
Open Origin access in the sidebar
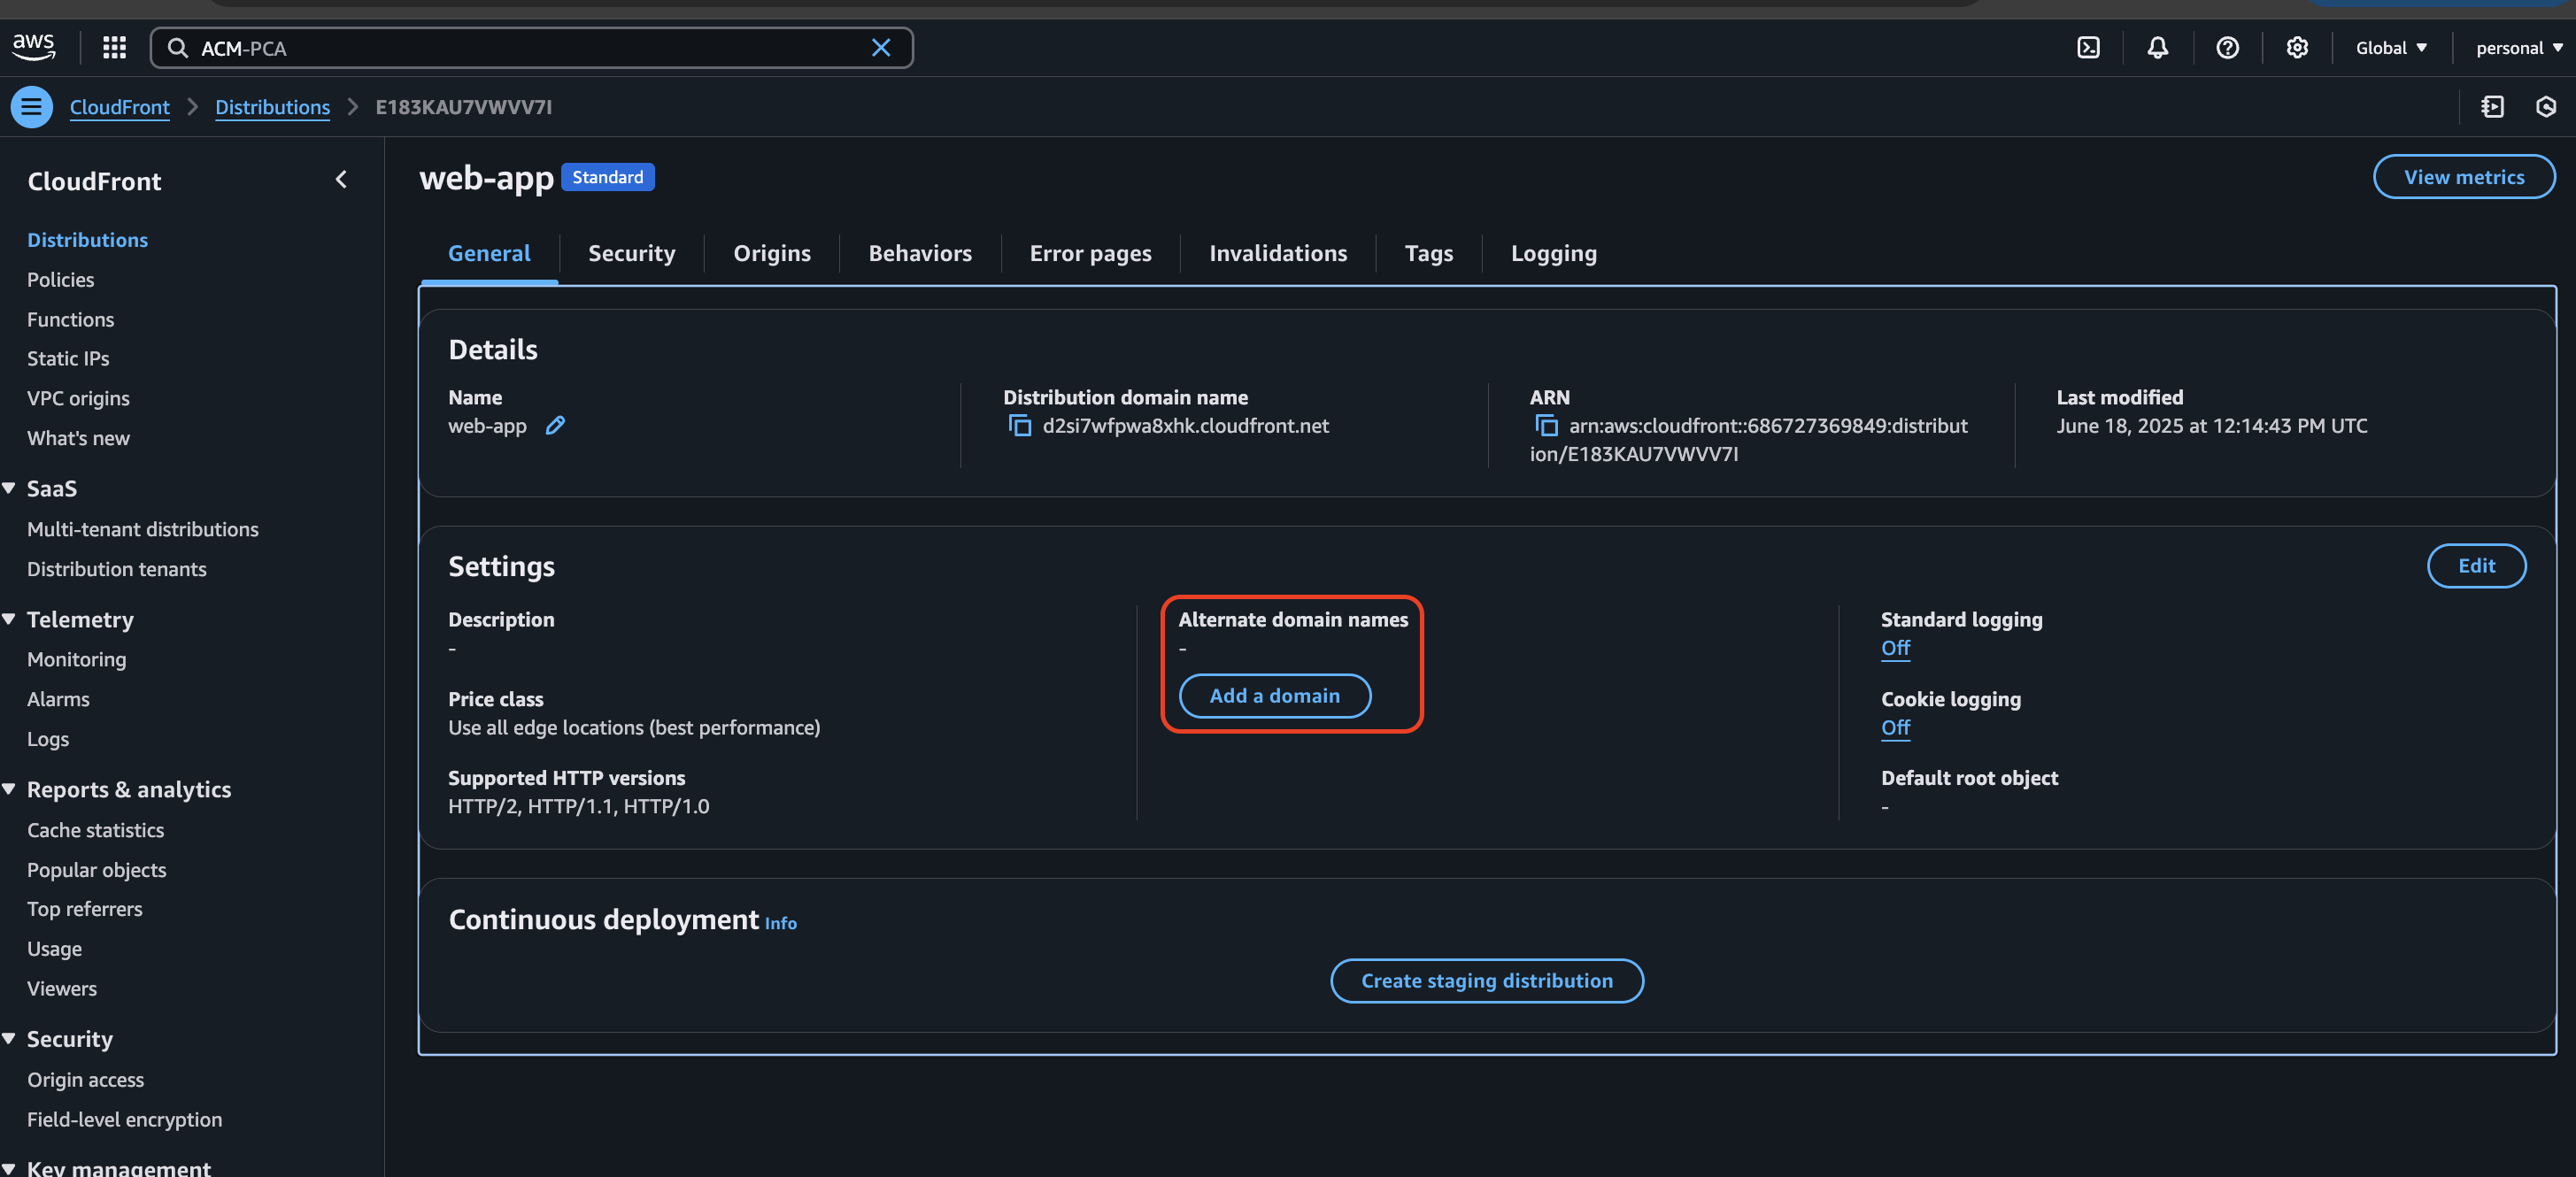[85, 1080]
